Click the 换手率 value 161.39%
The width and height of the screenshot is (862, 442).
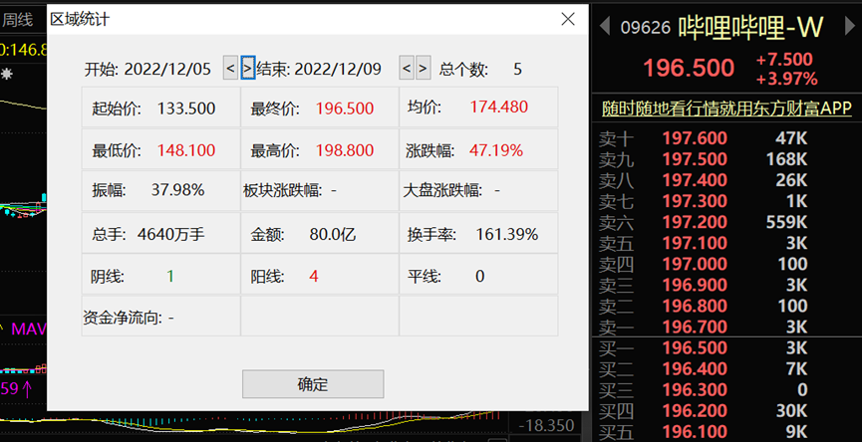pyautogui.click(x=507, y=235)
